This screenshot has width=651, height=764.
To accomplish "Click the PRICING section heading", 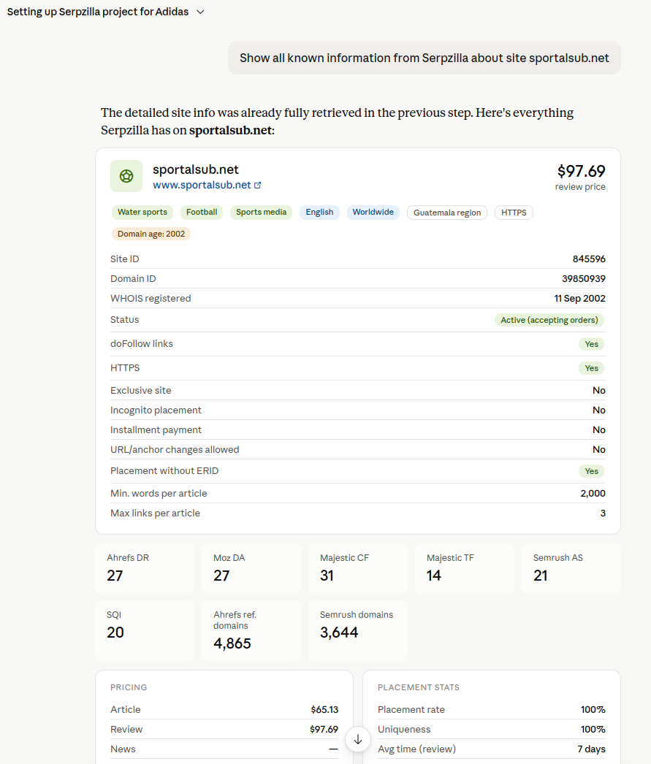I will coord(129,687).
